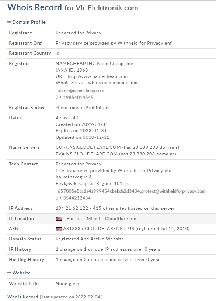This screenshot has width=216, height=301.
Task: Collapse the Domain Profile section
Action: 27,22
